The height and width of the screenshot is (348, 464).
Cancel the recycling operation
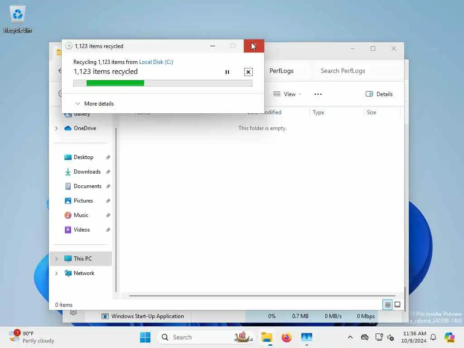248,72
